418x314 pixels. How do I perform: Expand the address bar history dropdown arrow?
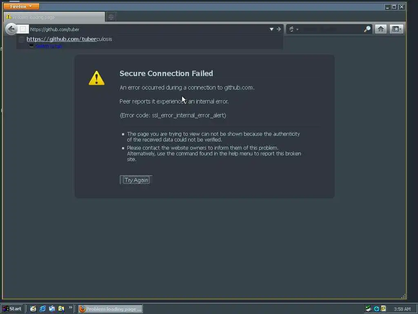click(x=271, y=29)
